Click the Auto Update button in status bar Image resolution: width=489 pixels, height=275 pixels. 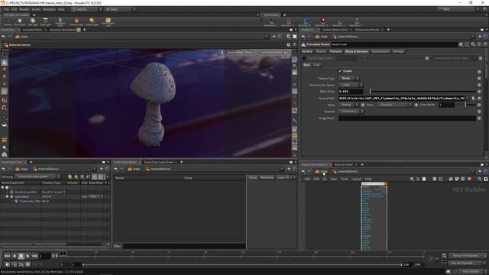pos(471,272)
